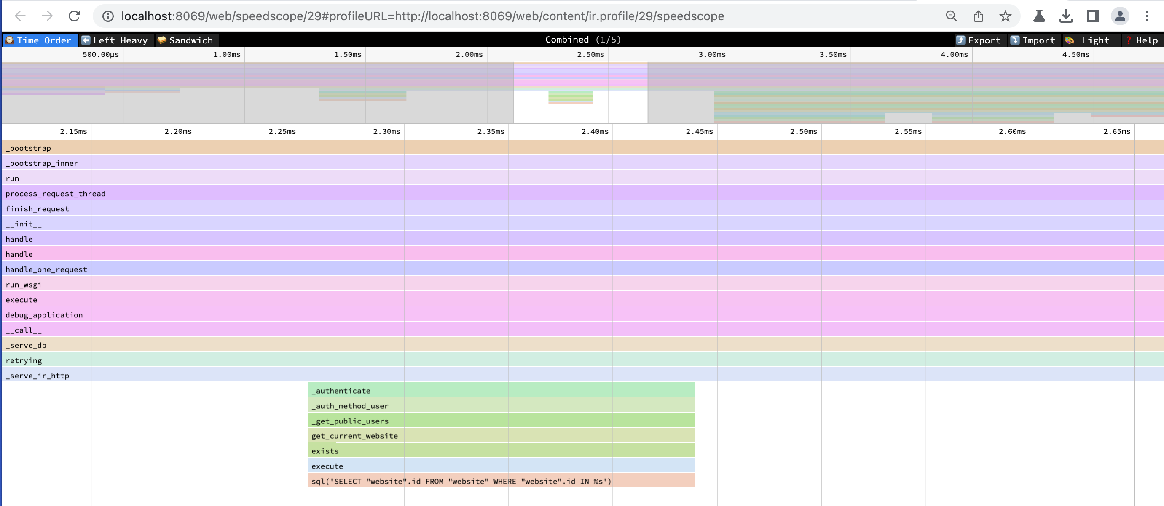The image size is (1164, 506).
Task: Open browser downloads icon
Action: (x=1066, y=16)
